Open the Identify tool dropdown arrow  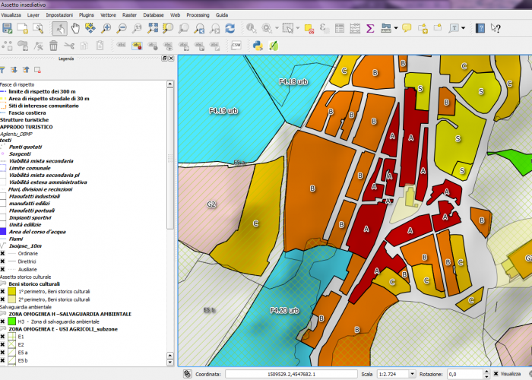click(x=277, y=28)
